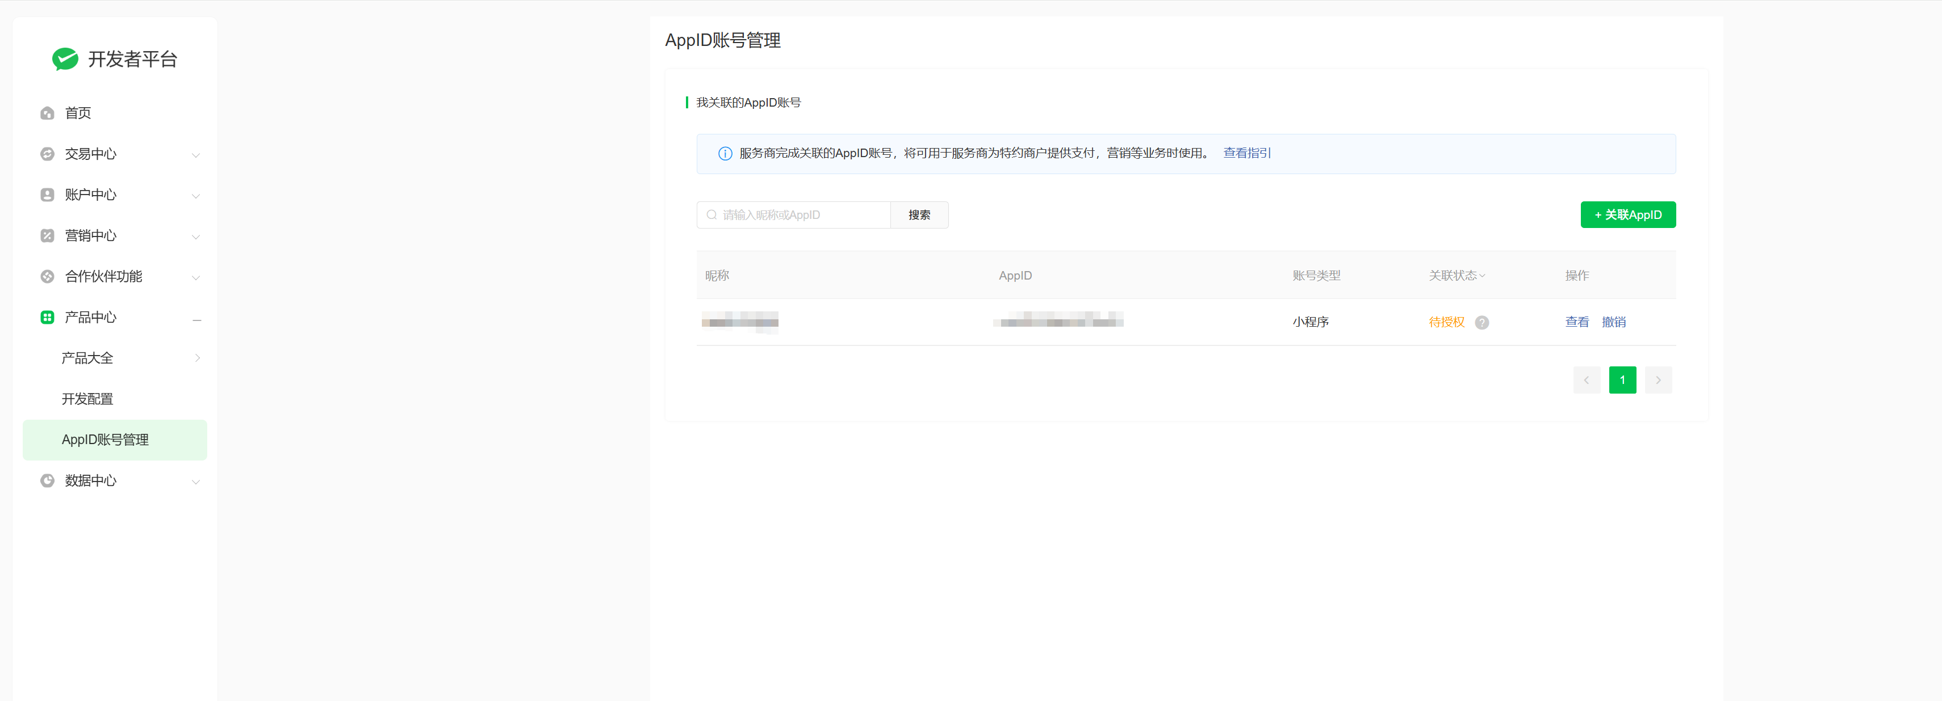Viewport: 1942px width, 701px height.
Task: Click the 数据中心 pie chart icon
Action: pos(47,480)
